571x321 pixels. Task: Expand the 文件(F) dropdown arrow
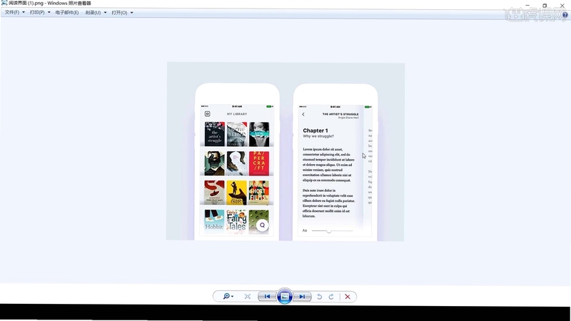click(24, 12)
